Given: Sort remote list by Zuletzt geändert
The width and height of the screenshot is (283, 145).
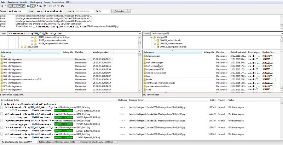Looking at the screenshot, I should coord(238,52).
